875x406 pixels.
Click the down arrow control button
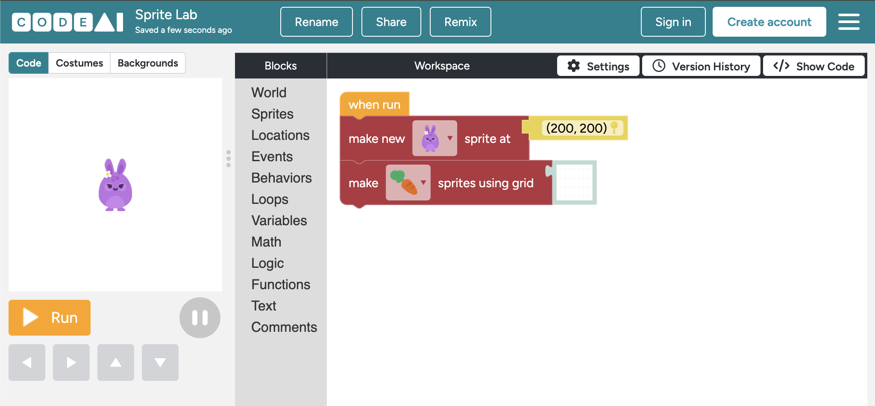pos(160,362)
